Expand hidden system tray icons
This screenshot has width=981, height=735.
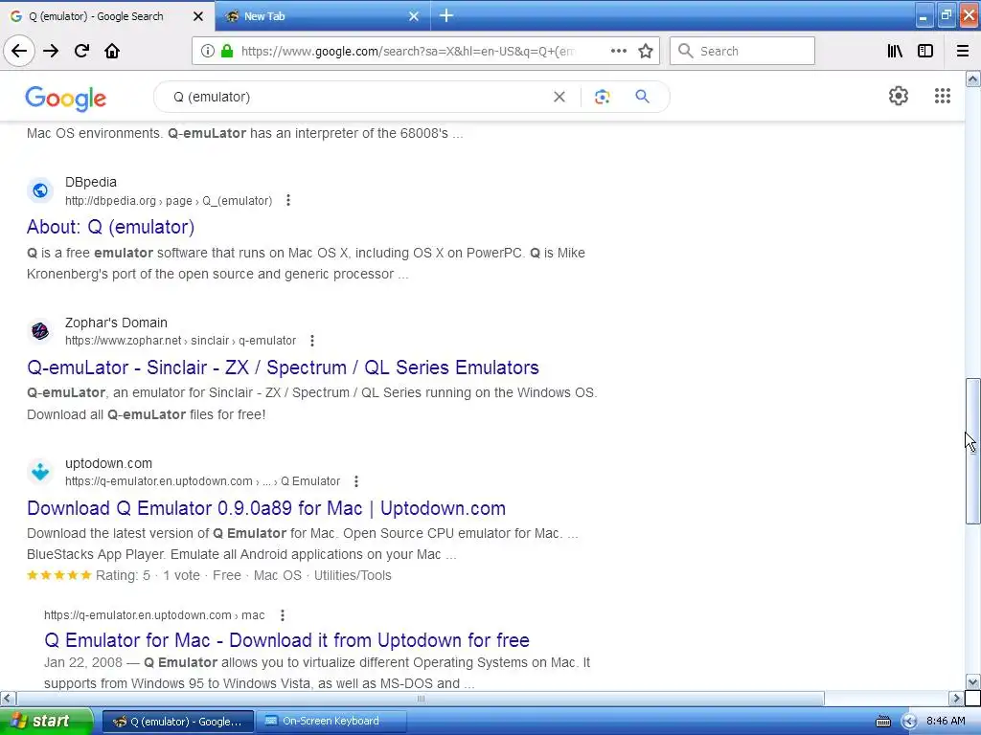point(908,722)
